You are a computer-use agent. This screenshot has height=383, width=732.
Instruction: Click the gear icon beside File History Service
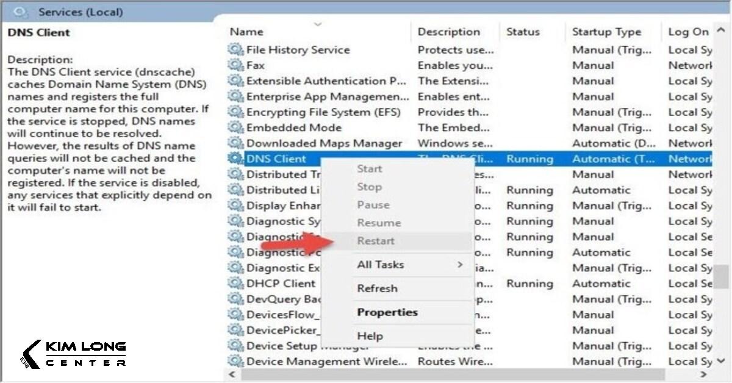pos(235,49)
